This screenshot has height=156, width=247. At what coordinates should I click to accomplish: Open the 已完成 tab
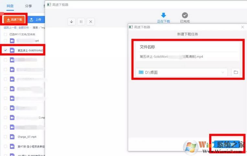tap(185, 18)
